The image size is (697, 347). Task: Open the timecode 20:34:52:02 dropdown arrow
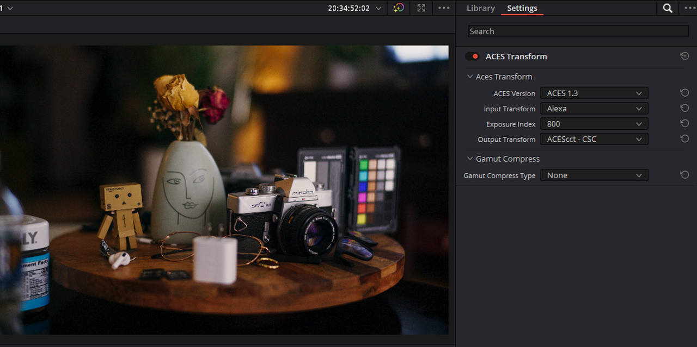[x=378, y=9]
